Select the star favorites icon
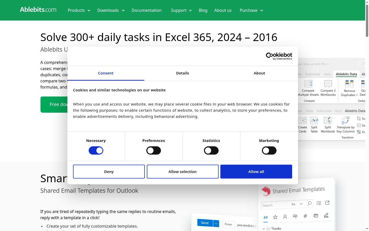The width and height of the screenshot is (369, 231). coord(275,217)
